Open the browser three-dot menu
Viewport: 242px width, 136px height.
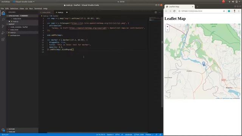click(239, 11)
